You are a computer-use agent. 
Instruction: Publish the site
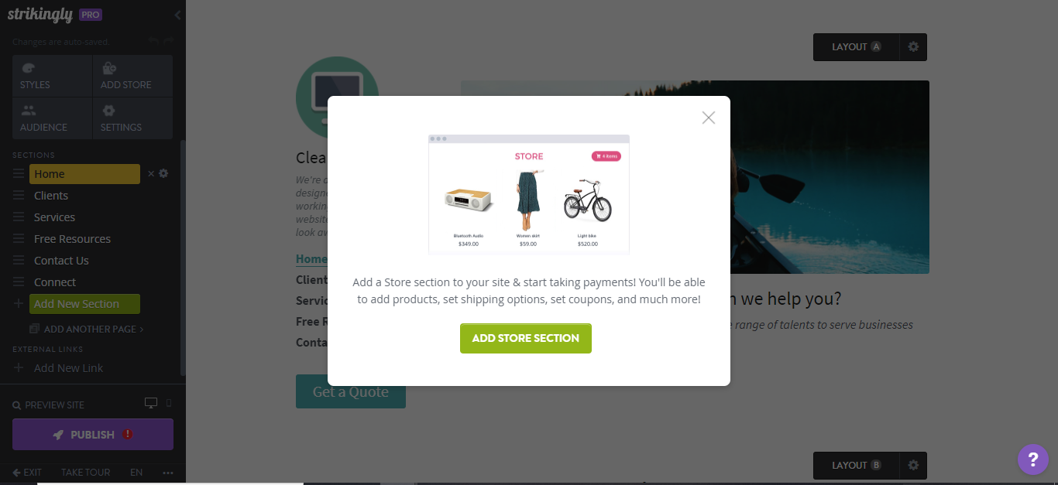(93, 435)
